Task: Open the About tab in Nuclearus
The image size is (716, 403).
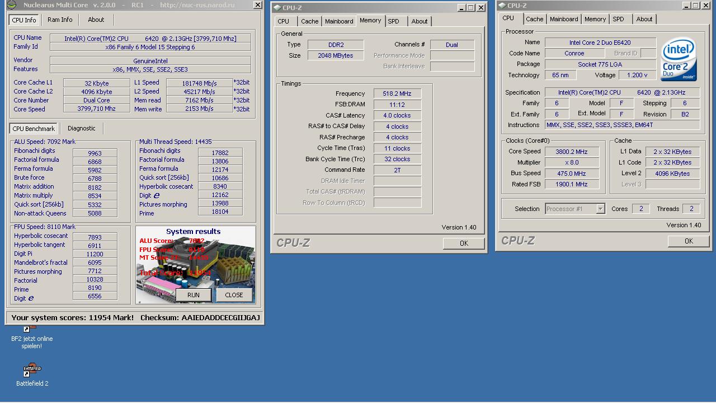Action: (96, 20)
